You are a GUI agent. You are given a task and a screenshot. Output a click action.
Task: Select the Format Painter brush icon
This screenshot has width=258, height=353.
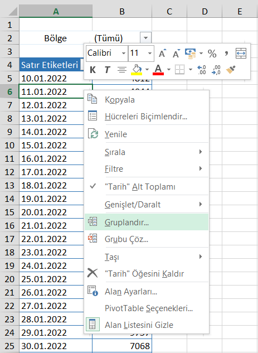[231, 70]
